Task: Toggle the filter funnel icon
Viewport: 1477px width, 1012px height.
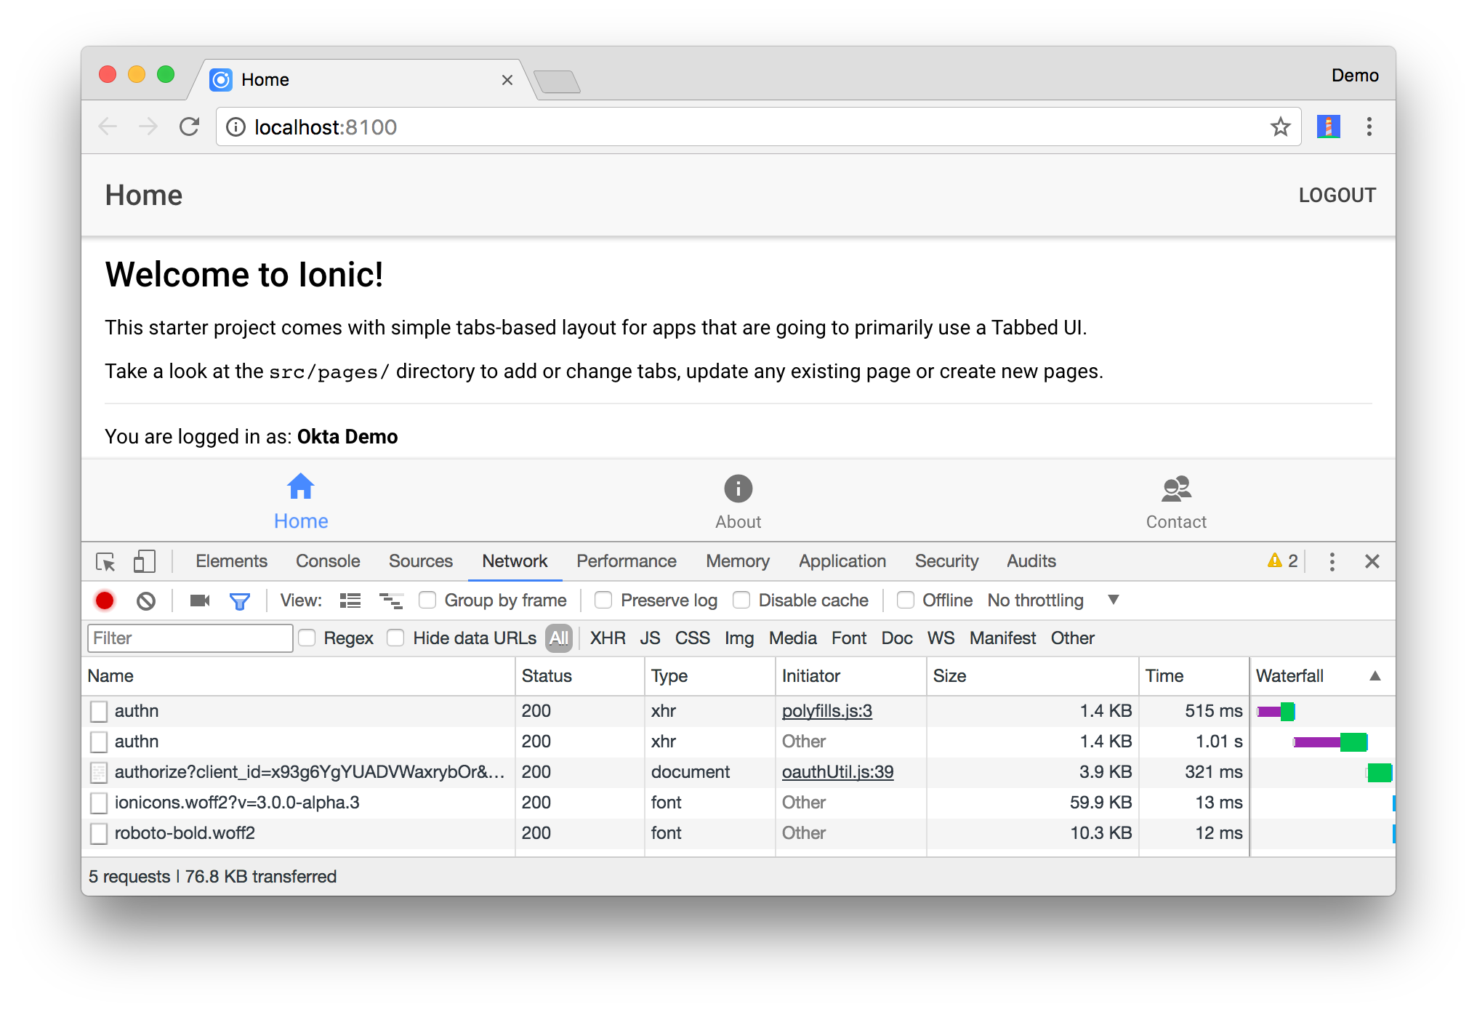Action: click(x=239, y=601)
